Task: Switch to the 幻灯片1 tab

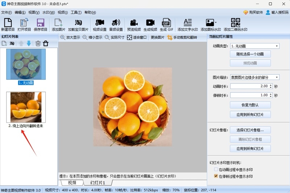Action: coord(98,182)
